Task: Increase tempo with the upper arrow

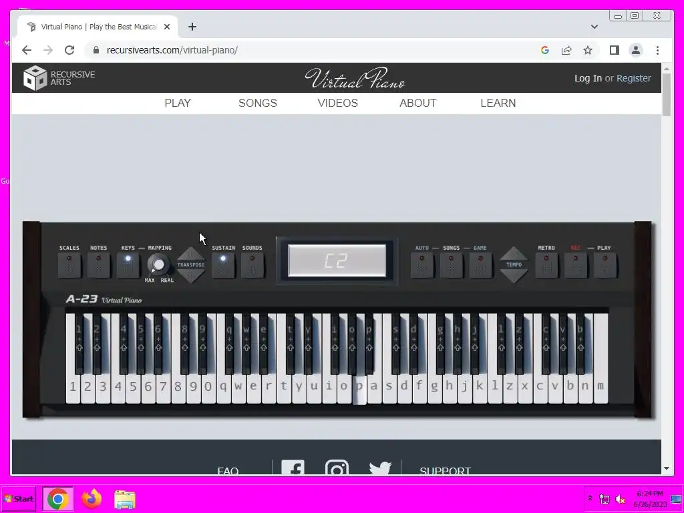Action: coord(514,254)
